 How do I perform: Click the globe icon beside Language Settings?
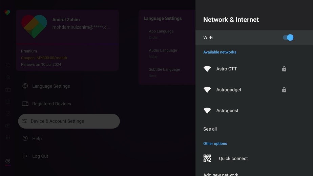25,86
